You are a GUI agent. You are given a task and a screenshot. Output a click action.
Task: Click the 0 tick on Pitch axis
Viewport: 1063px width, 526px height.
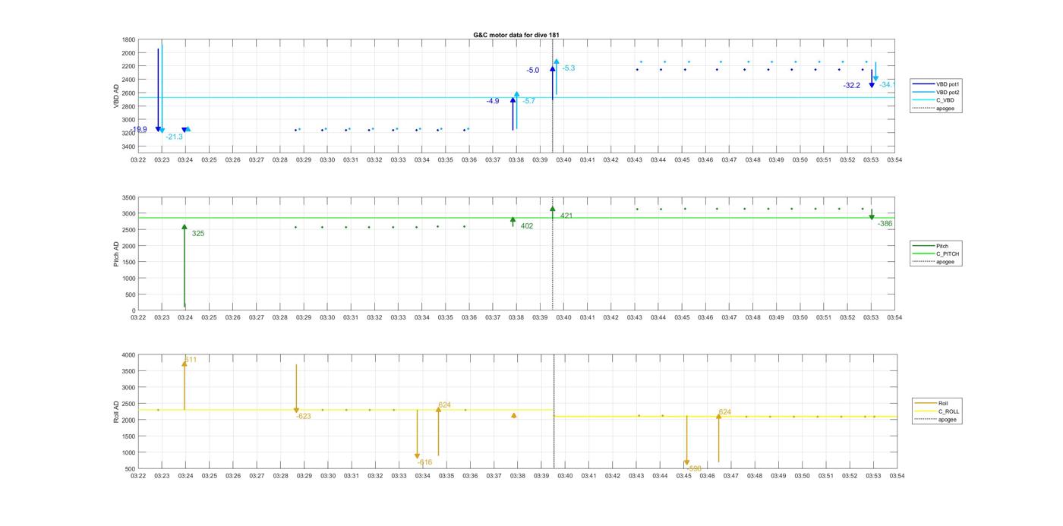pyautogui.click(x=134, y=311)
